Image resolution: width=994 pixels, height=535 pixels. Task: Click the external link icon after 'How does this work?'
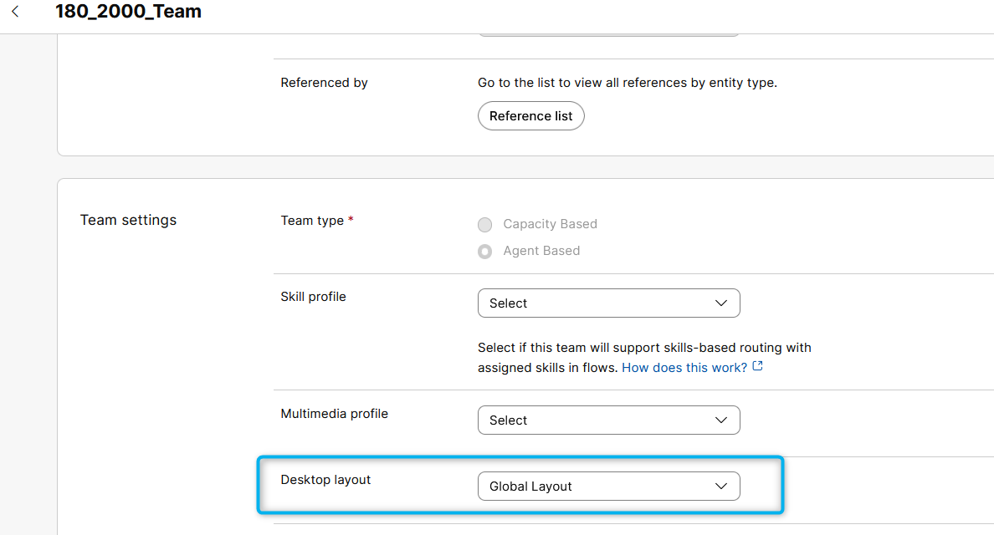coord(758,367)
